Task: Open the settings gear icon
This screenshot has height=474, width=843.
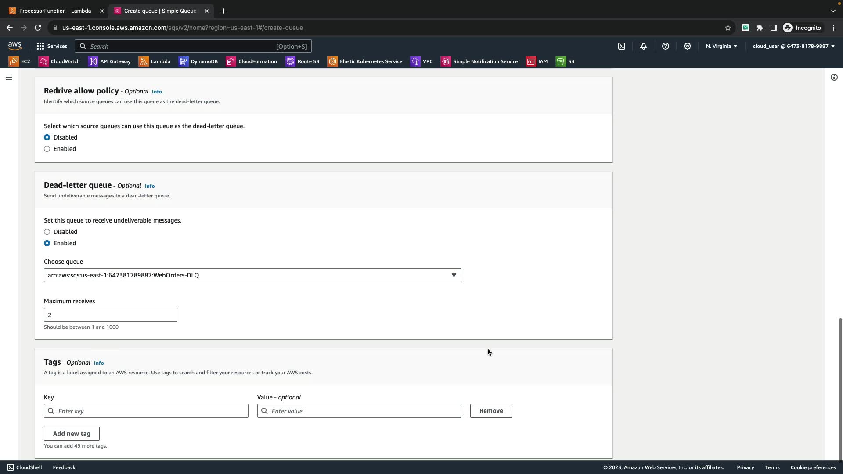Action: pyautogui.click(x=688, y=46)
